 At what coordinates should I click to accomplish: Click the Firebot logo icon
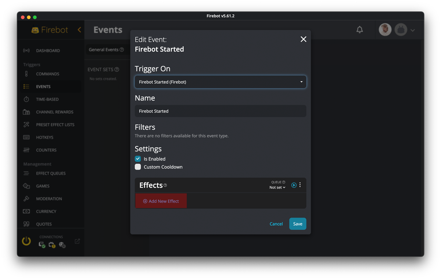click(35, 30)
